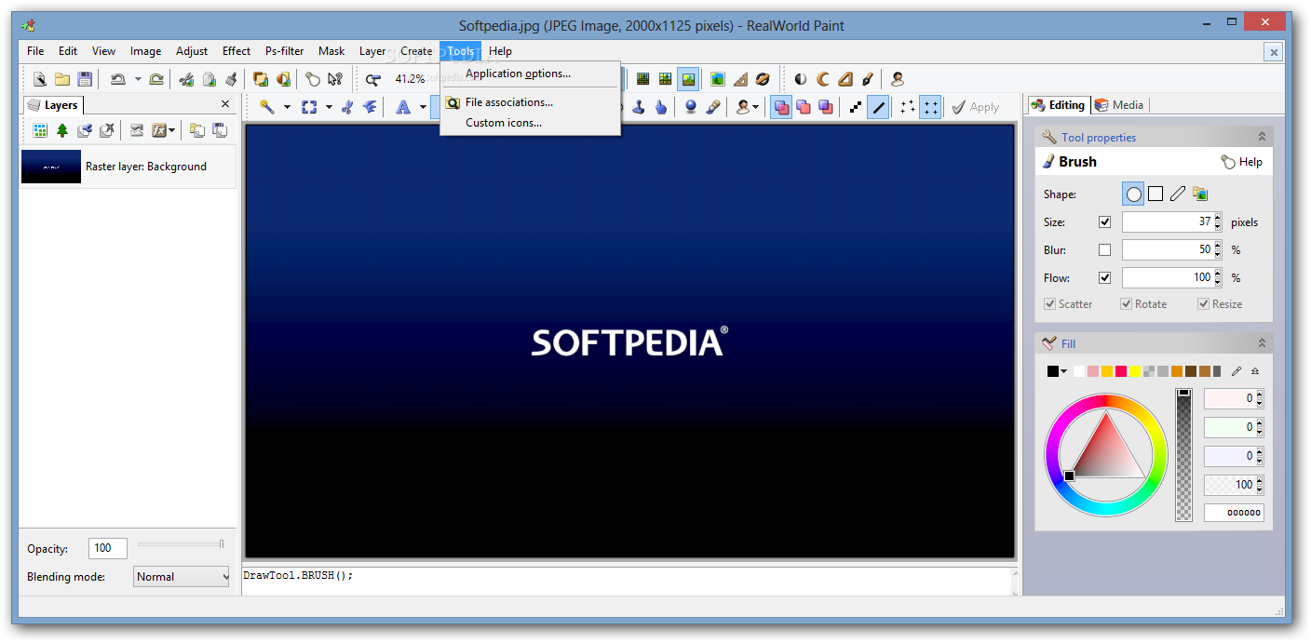The height and width of the screenshot is (643, 1311).
Task: Select the magic wand tool
Action: pyautogui.click(x=266, y=107)
